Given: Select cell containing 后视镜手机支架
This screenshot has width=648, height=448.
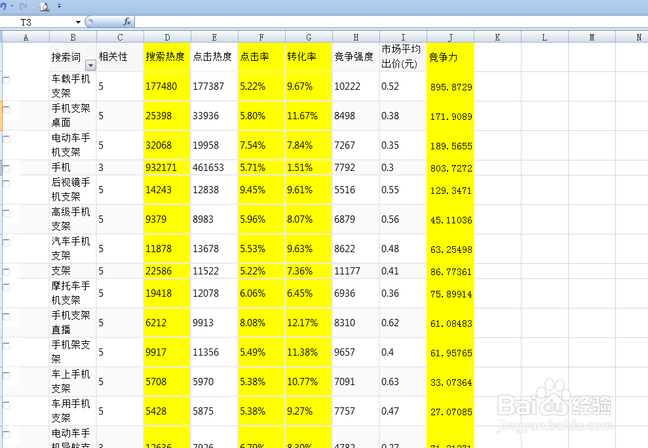Looking at the screenshot, I should [x=73, y=190].
